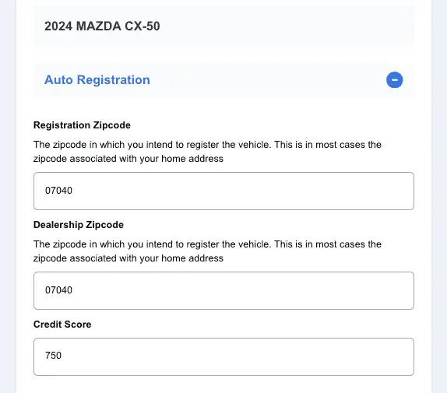The height and width of the screenshot is (393, 447).
Task: Click the description under Registration Zipcode
Action: [207, 152]
